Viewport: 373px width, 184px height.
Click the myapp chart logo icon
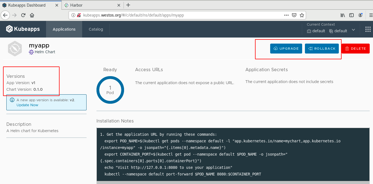pyautogui.click(x=15, y=48)
